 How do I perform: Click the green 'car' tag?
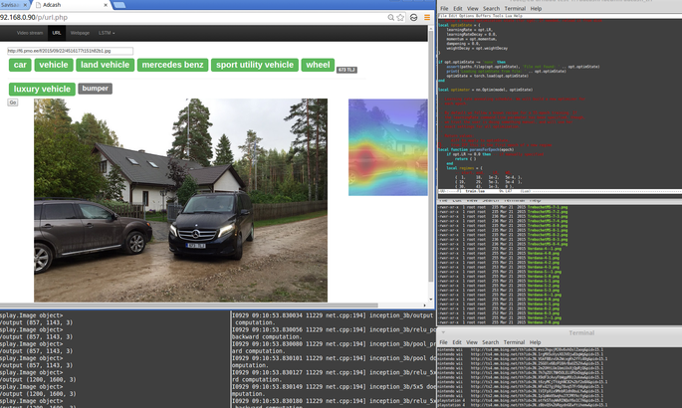point(20,65)
